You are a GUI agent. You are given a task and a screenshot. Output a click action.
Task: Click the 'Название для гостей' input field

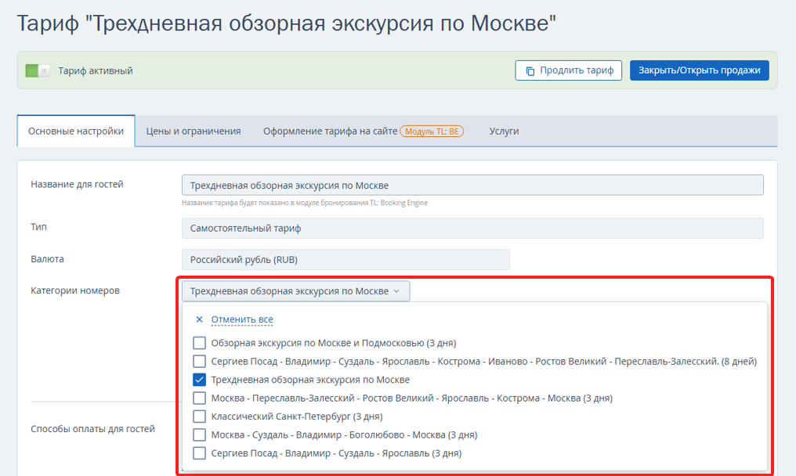pyautogui.click(x=472, y=186)
